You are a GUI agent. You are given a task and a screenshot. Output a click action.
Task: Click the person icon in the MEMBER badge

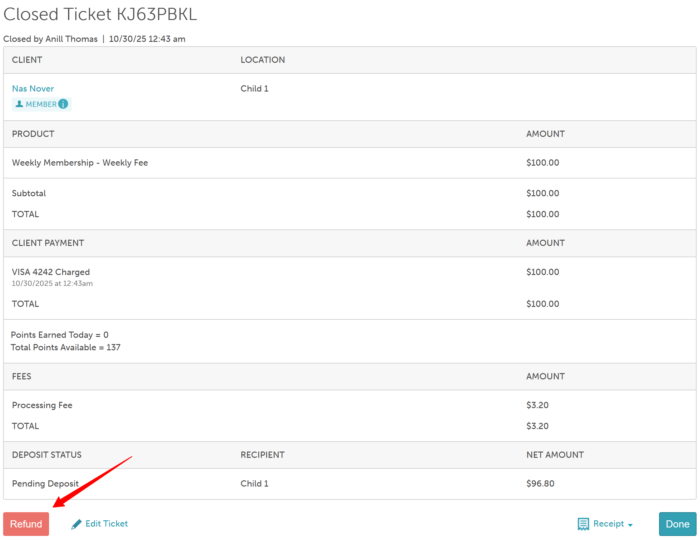pyautogui.click(x=19, y=104)
